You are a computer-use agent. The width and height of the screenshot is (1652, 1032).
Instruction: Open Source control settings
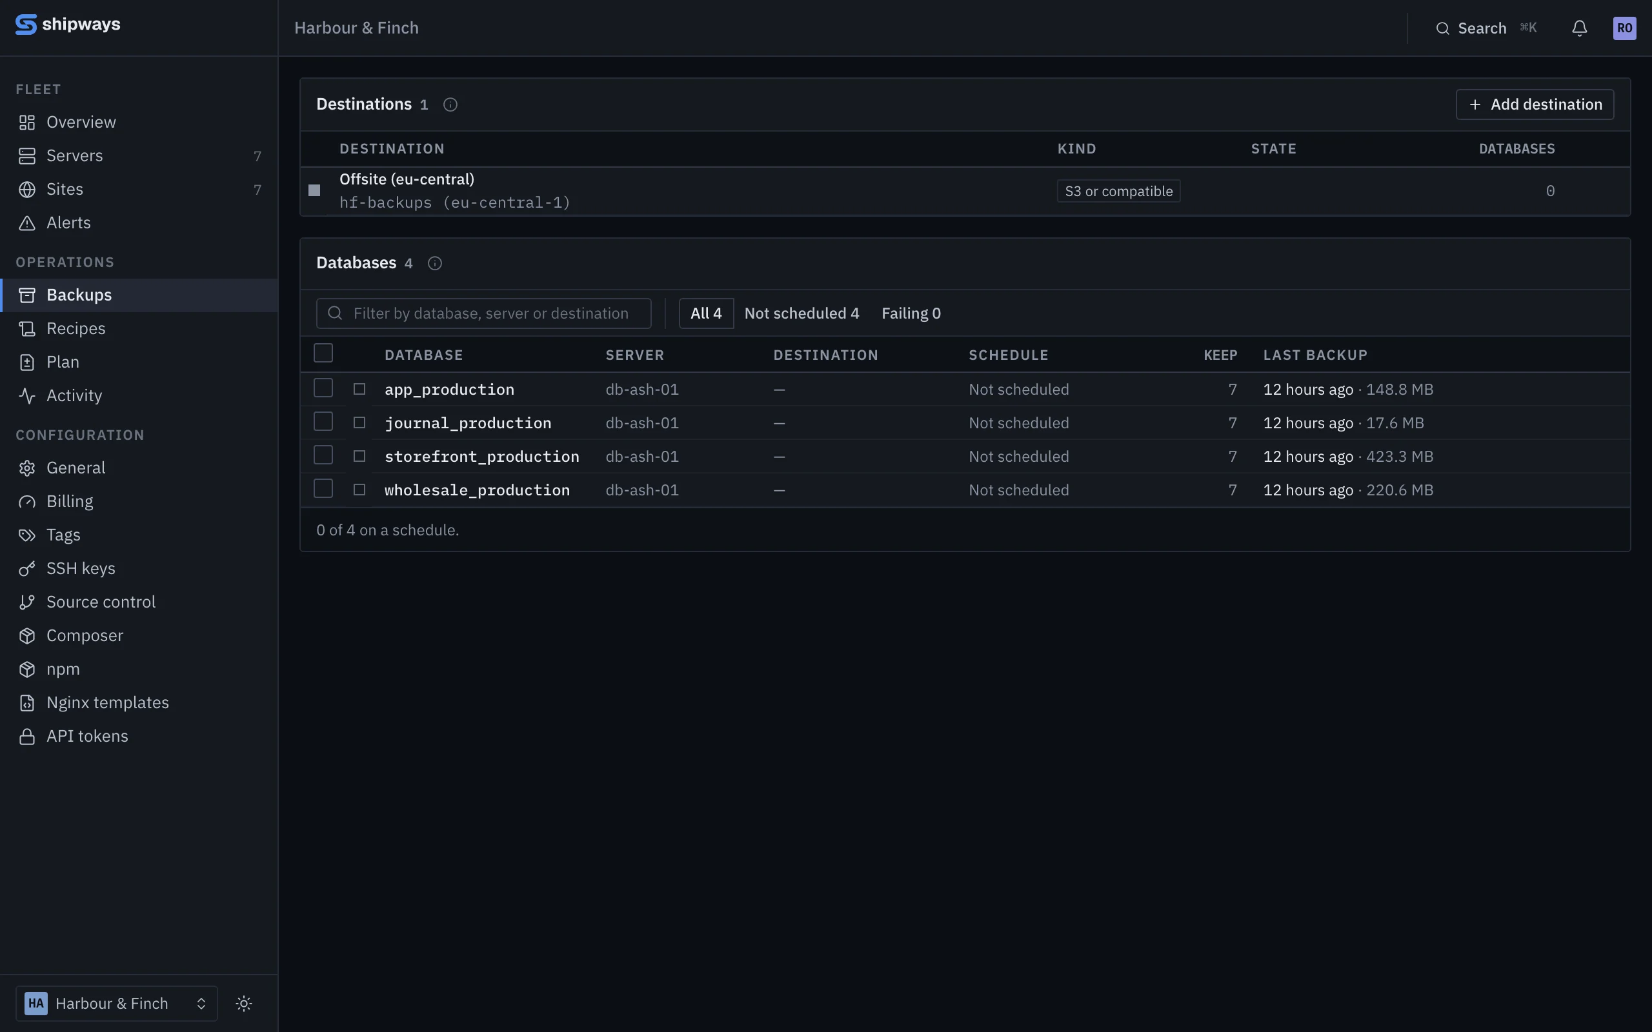pos(139,601)
